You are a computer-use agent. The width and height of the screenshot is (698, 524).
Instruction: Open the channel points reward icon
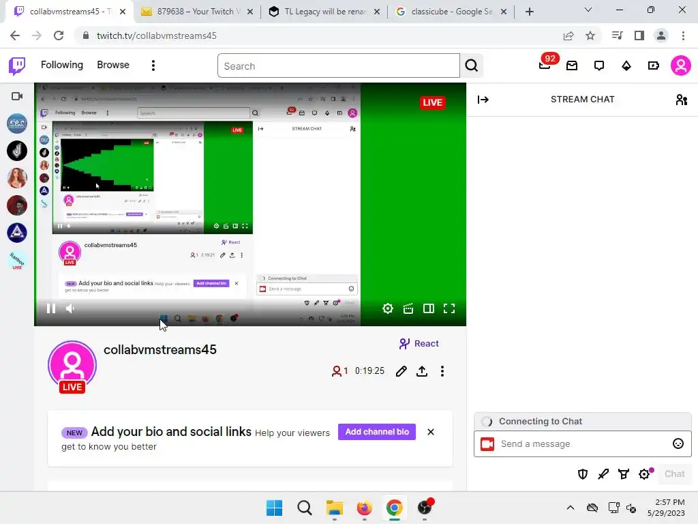(x=624, y=474)
